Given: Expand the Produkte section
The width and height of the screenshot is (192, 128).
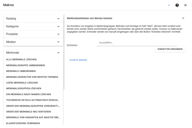Looking at the screenshot, I should (x=33, y=34).
